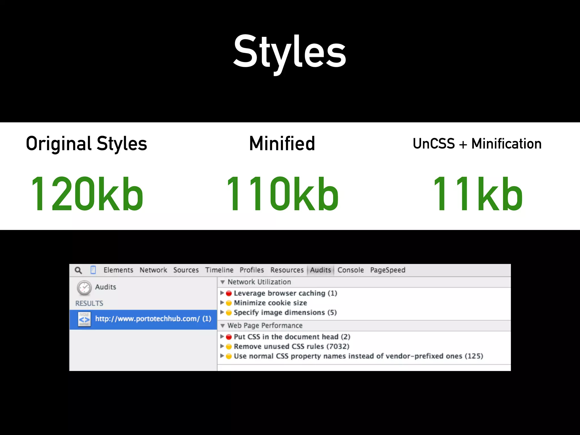Click yellow dot beside Remove unused CSS rules
Image resolution: width=580 pixels, height=435 pixels.
[x=229, y=347]
